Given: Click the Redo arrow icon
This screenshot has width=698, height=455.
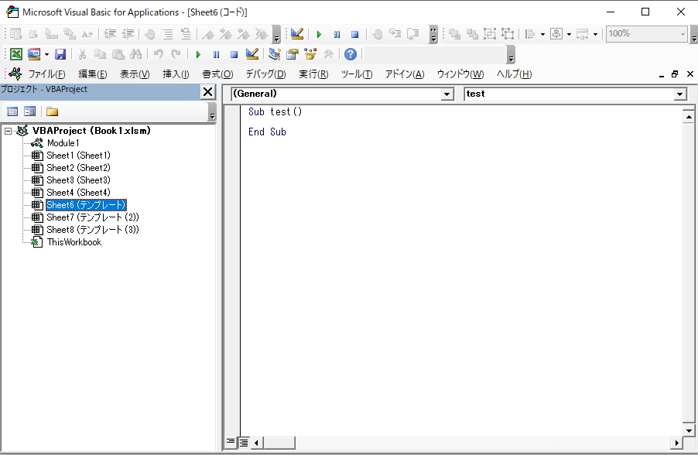Looking at the screenshot, I should point(176,54).
